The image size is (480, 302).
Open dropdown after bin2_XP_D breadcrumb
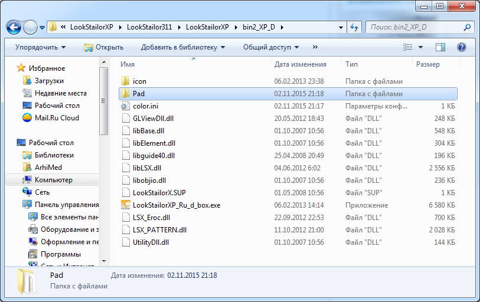pyautogui.click(x=282, y=27)
